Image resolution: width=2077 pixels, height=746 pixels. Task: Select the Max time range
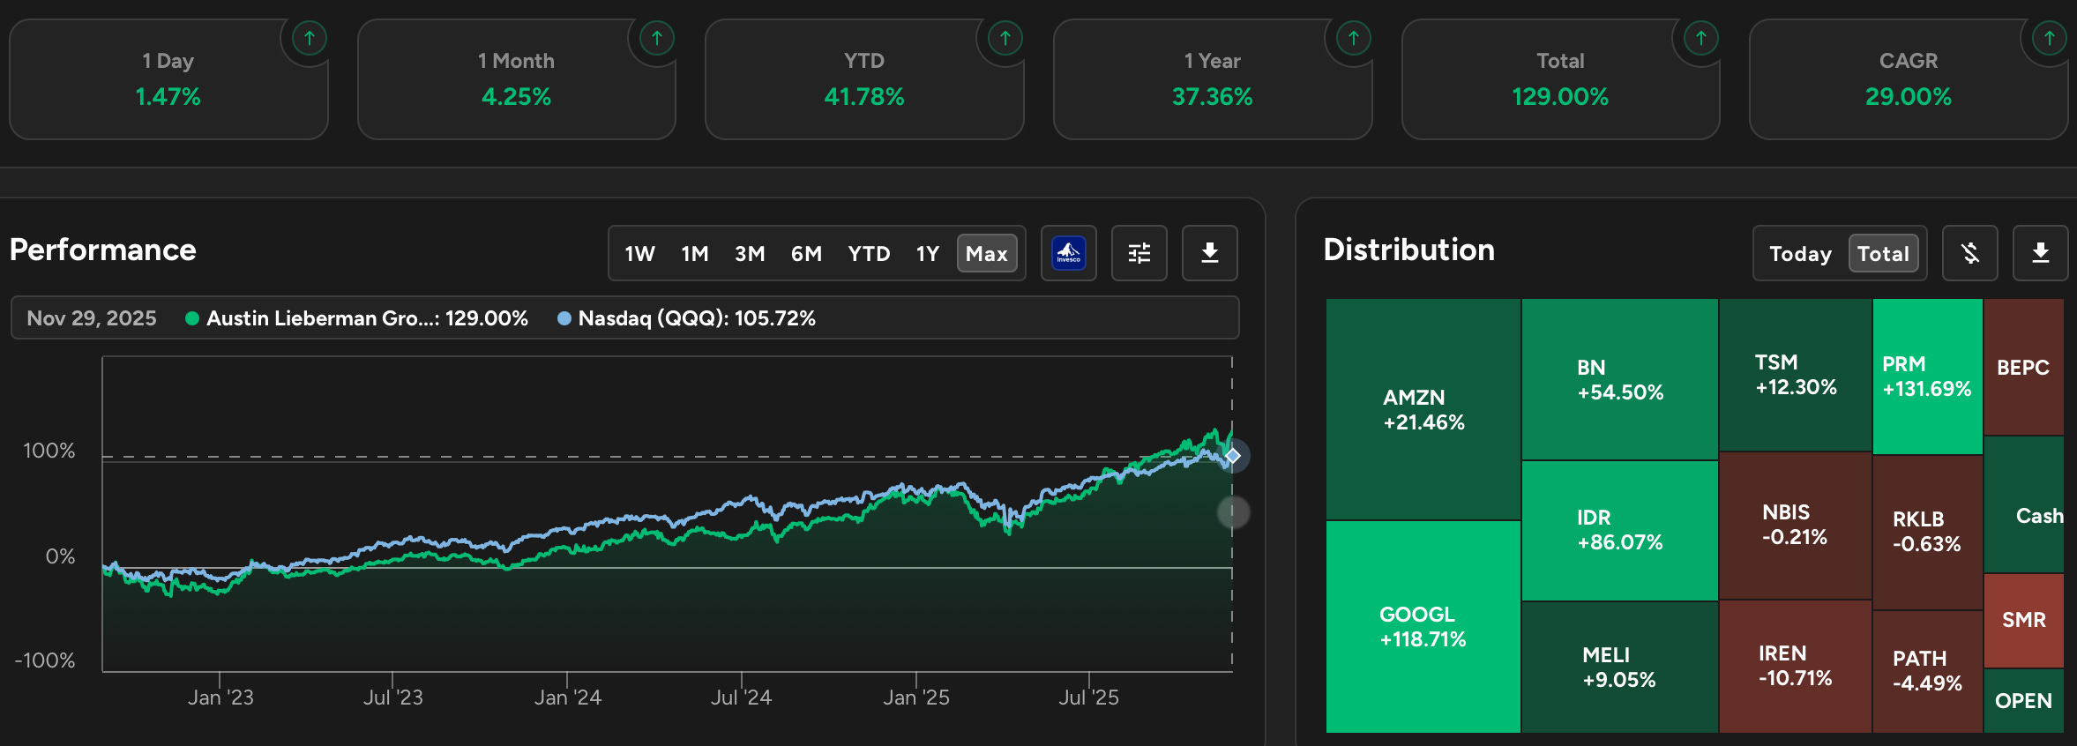(x=987, y=254)
